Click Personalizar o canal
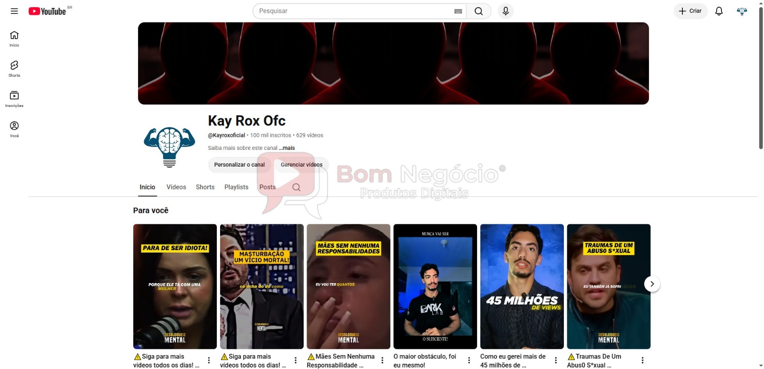The width and height of the screenshot is (764, 369). point(239,165)
